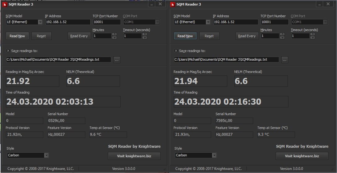Image resolution: width=337 pixels, height=173 pixels.
Task: Click Read Now in right window
Action: click(x=185, y=36)
